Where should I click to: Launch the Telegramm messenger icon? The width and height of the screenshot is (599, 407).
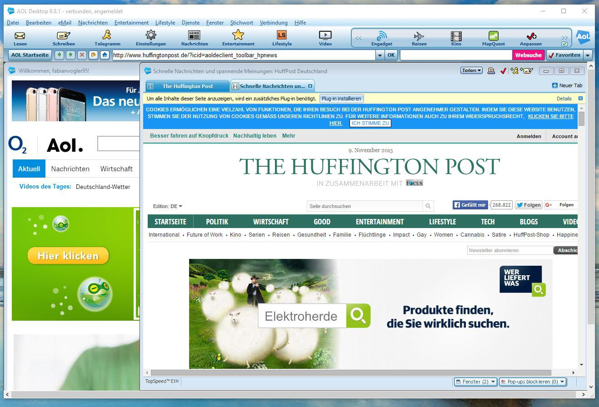107,38
